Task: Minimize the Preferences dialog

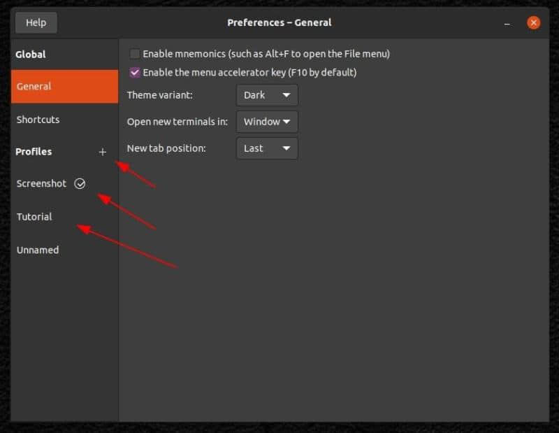Action: point(507,24)
